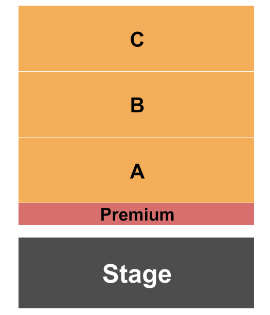
Task: Select seating section A
Action: [136, 170]
